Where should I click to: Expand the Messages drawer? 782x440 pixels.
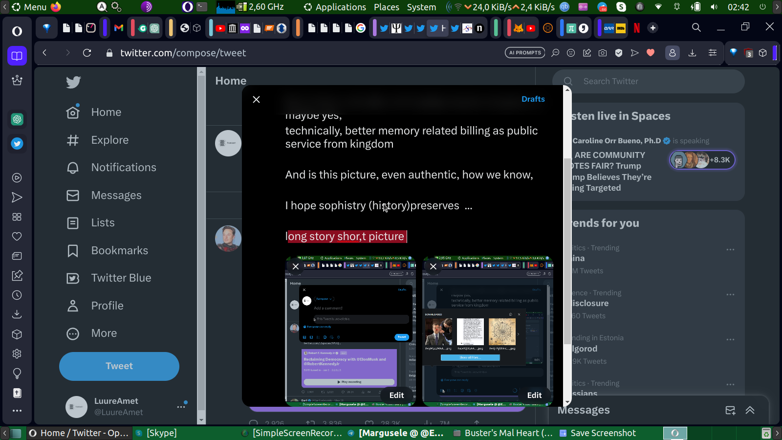750,410
